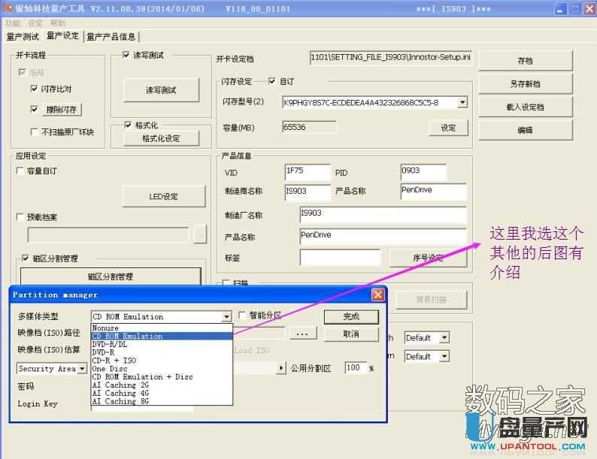Expand the 闪存型号 dropdown

[462, 102]
